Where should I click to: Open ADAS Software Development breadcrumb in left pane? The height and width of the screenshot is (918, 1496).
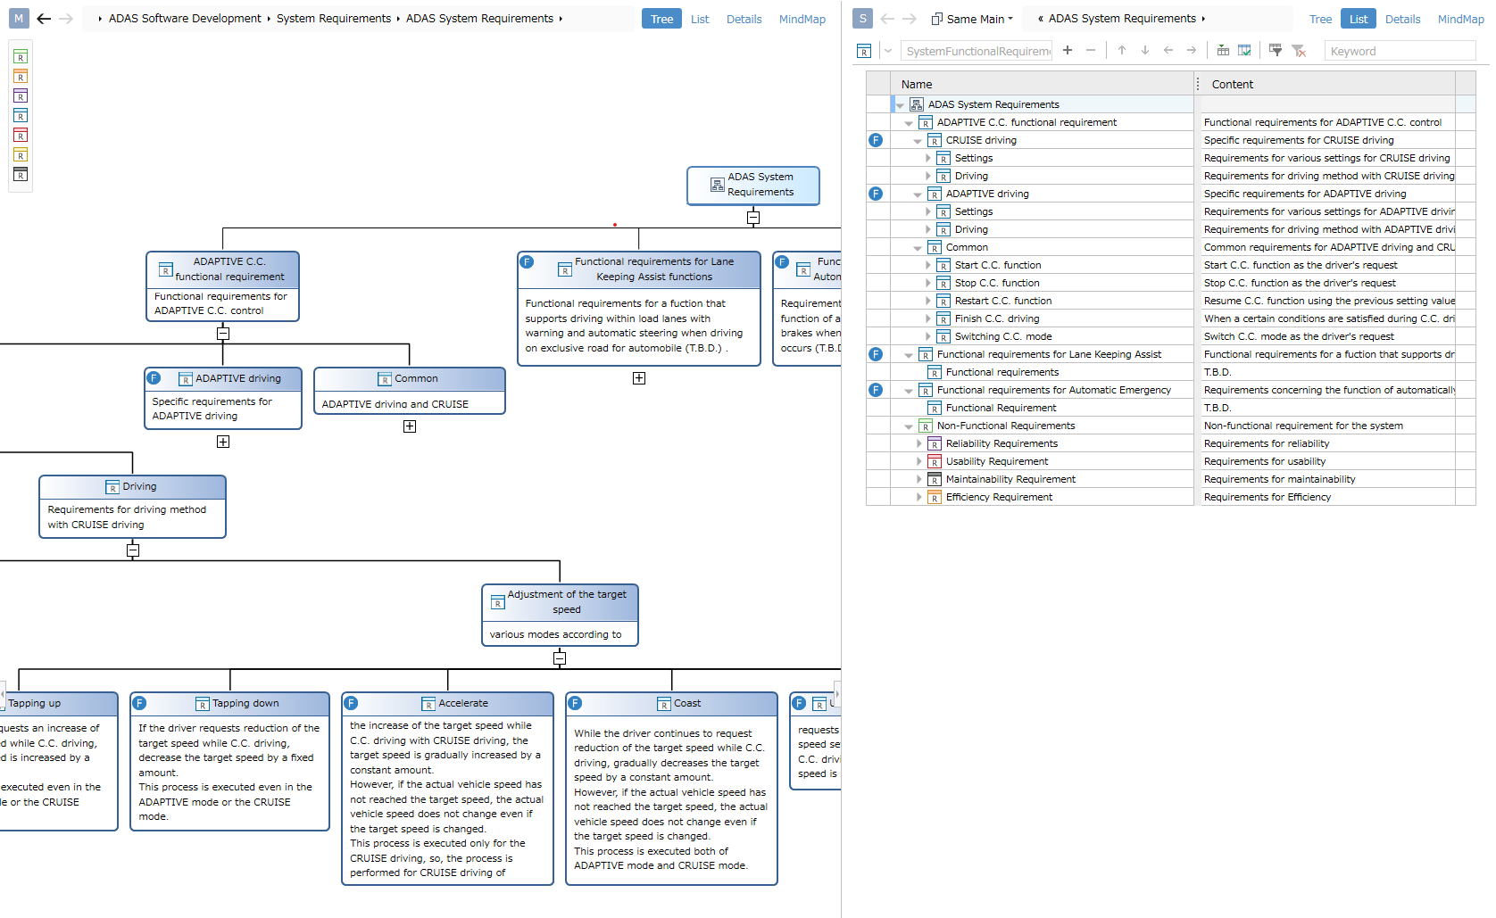click(185, 18)
